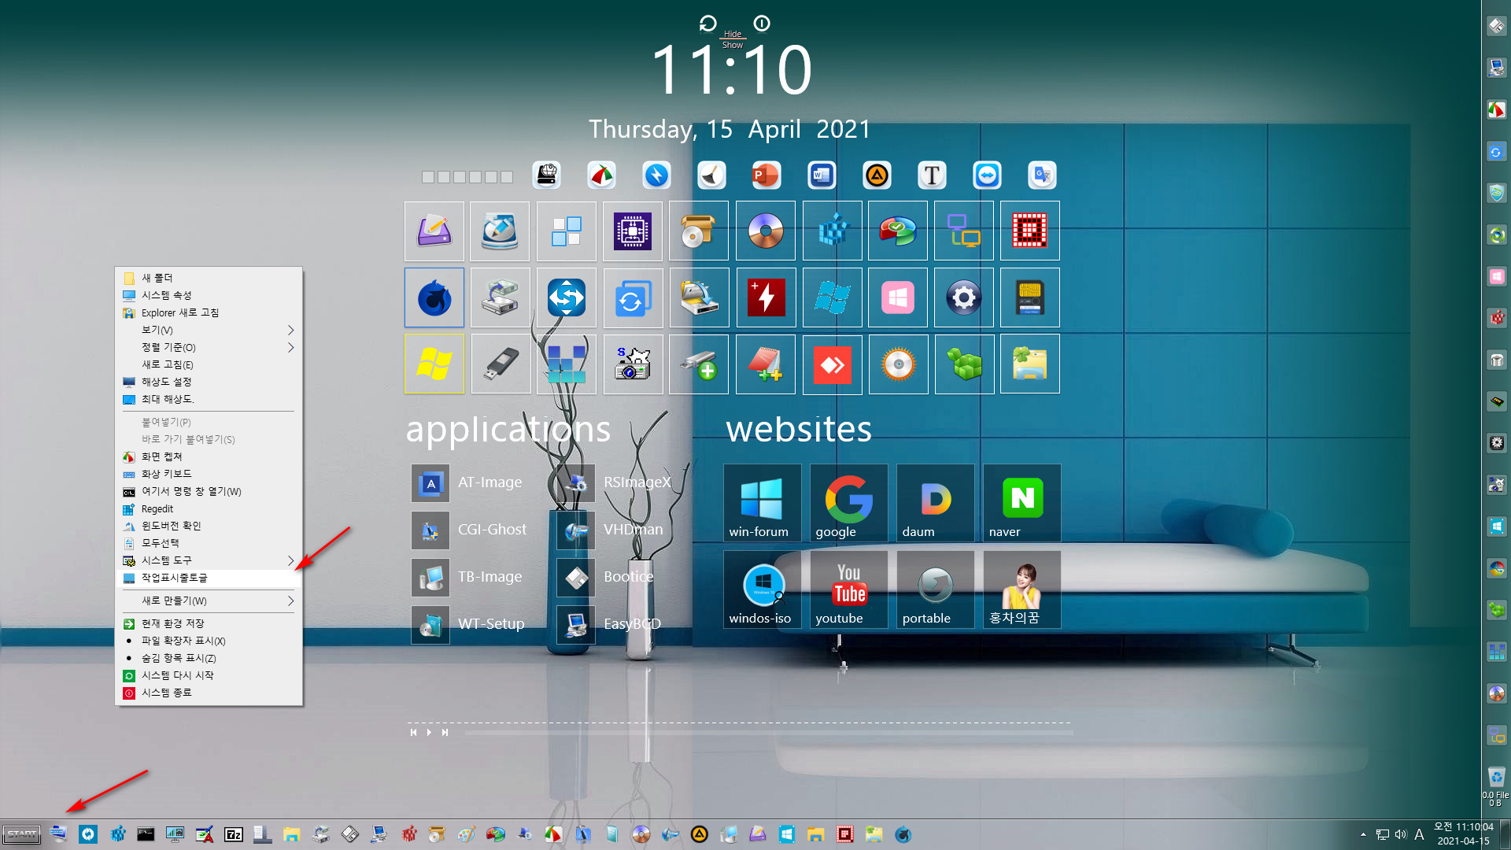
Task: Expand the 시스템 도구 submenu
Action: point(209,560)
